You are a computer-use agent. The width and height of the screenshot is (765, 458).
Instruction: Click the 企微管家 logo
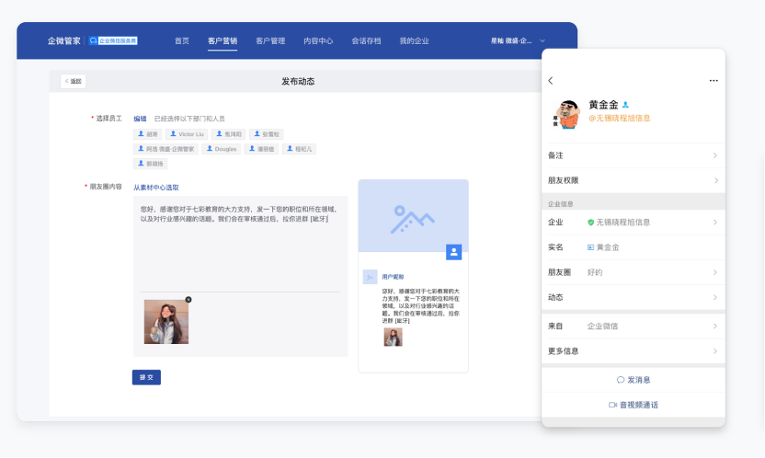(64, 41)
